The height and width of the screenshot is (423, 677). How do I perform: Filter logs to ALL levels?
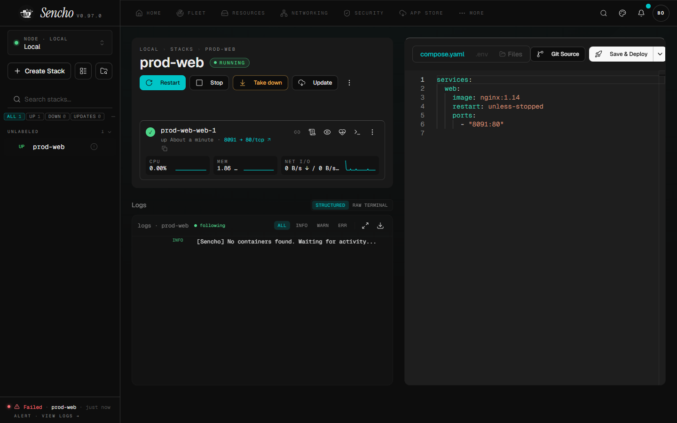point(282,226)
